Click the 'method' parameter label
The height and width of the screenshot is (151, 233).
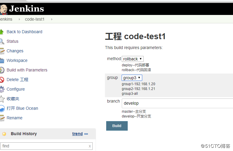pos(114,59)
